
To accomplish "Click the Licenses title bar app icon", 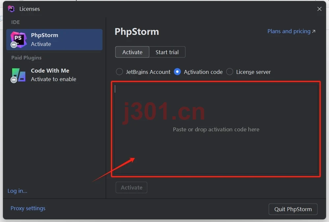I will point(11,9).
